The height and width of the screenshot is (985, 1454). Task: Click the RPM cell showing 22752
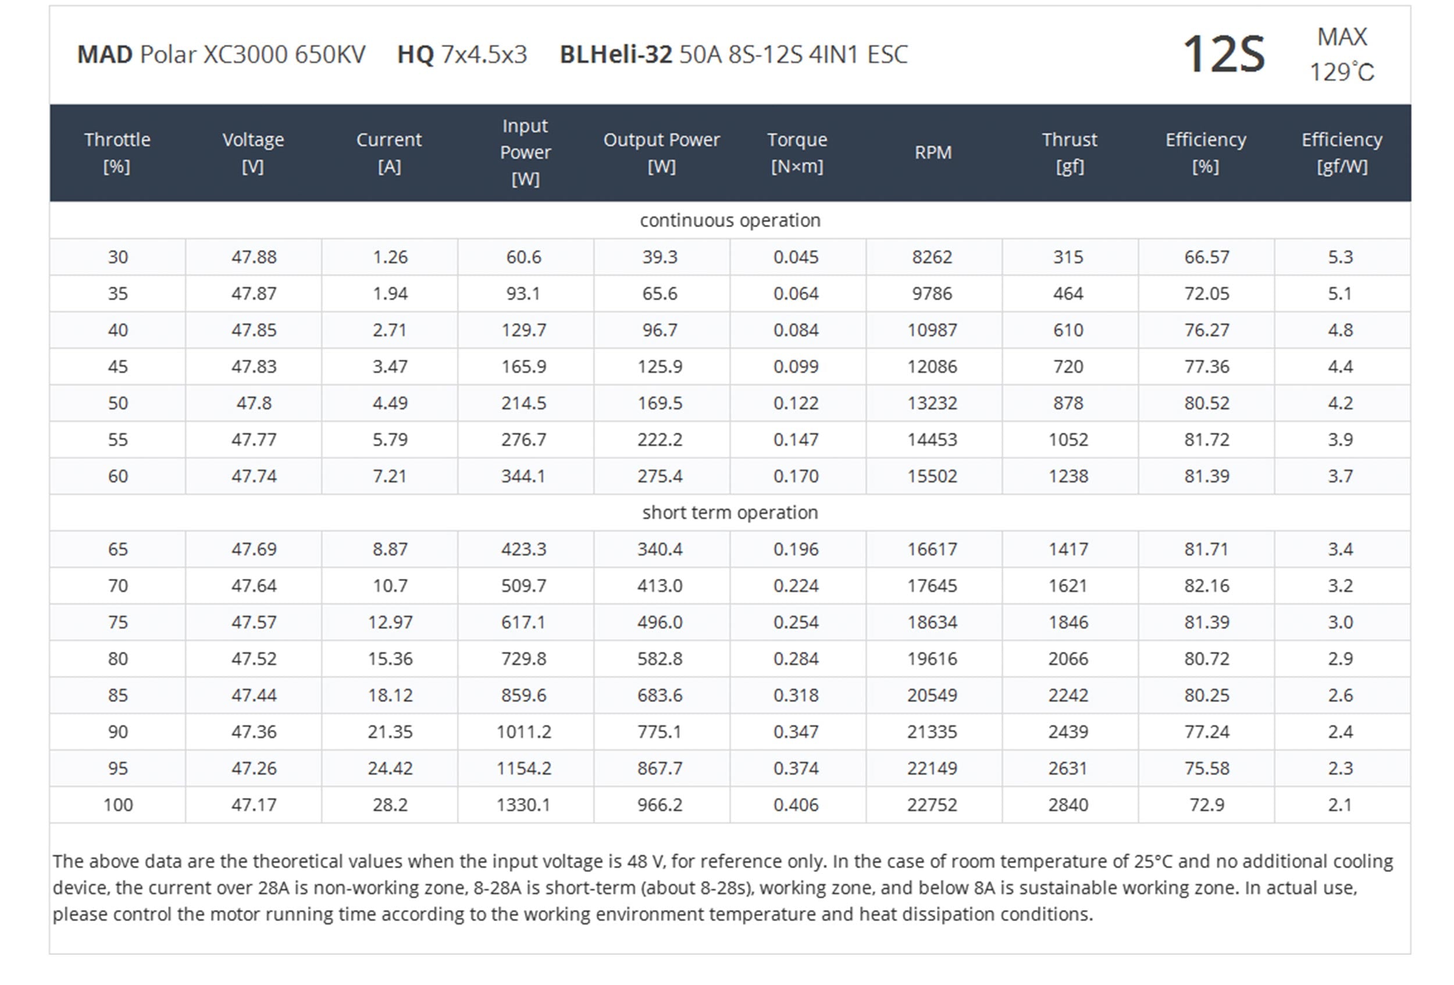coord(932,805)
